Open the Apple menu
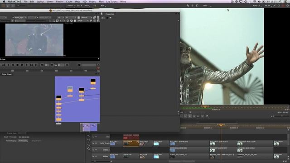Screen dimensions: 290x163 click(4, 1)
